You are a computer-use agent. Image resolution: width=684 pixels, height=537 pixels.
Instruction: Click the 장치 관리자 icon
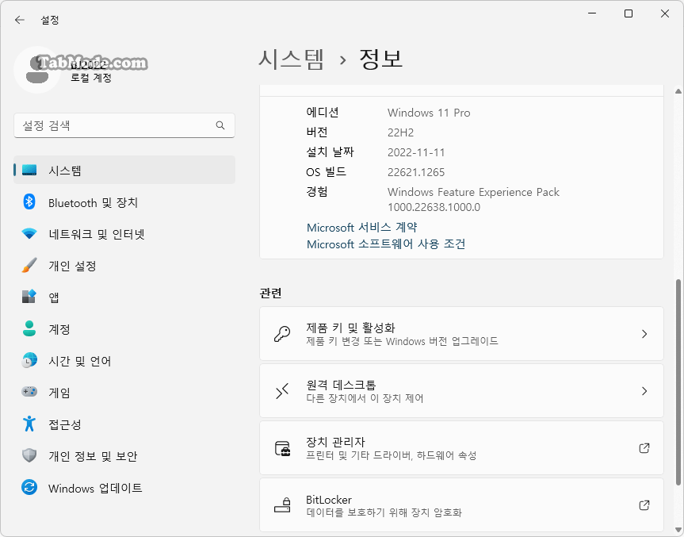tap(282, 448)
